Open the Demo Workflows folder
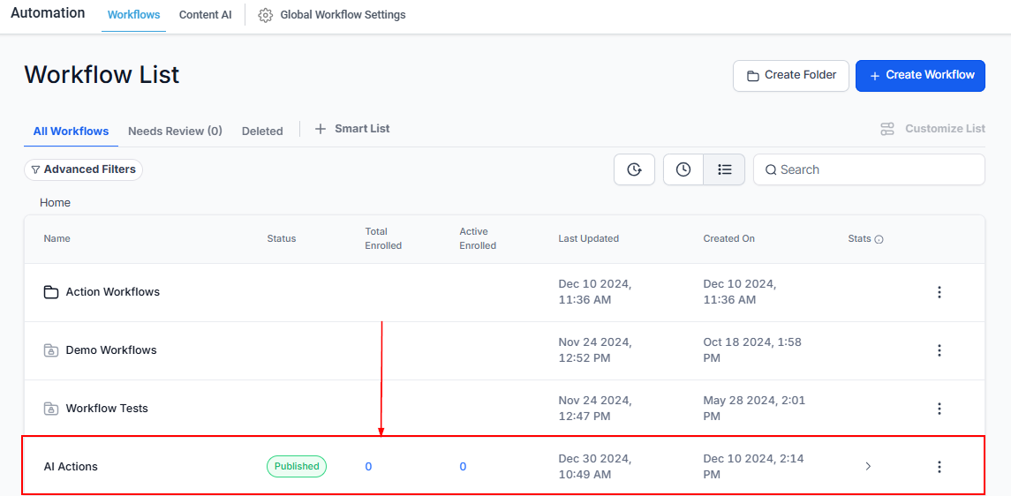1011x496 pixels. (110, 350)
